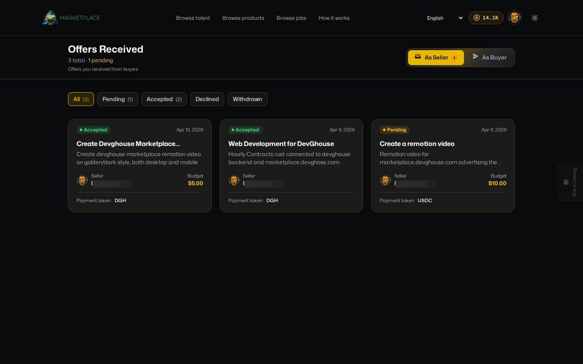Click the $10.00 budget value
The image size is (583, 364).
[497, 183]
